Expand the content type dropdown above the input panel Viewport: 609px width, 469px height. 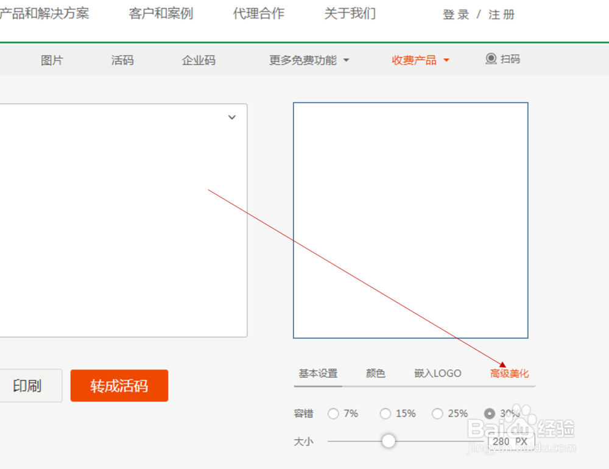click(231, 117)
